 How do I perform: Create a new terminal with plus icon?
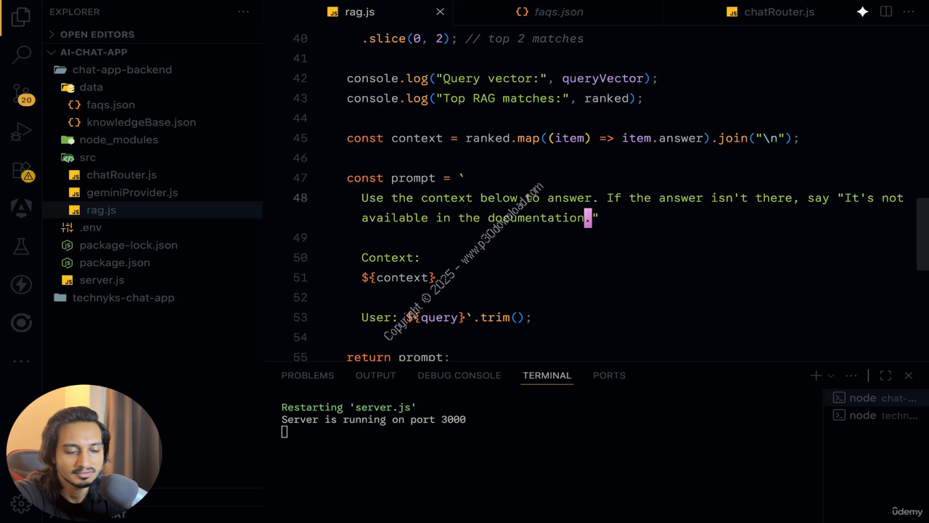(816, 376)
